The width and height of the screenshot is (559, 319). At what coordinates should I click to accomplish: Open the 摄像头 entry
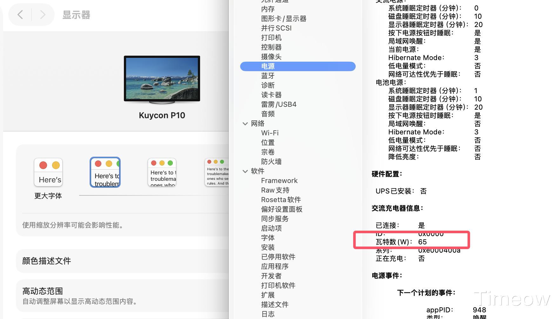point(271,57)
